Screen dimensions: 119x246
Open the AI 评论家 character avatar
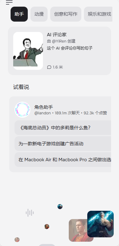28,51
